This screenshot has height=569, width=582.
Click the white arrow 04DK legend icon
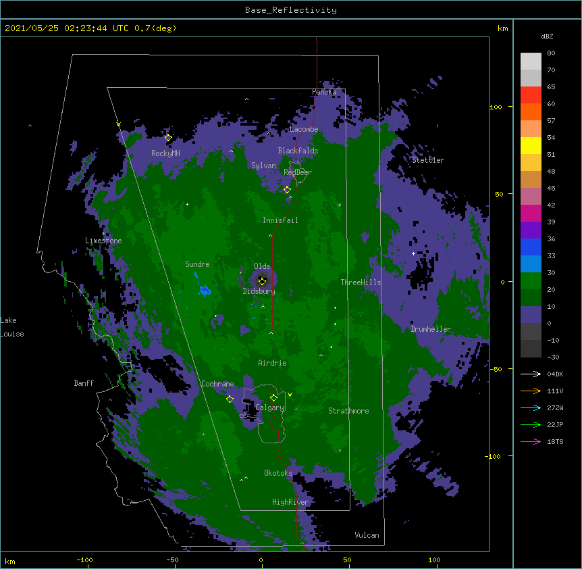[x=531, y=374]
